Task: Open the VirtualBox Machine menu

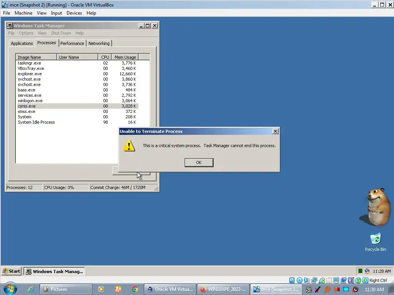Action: click(x=23, y=13)
